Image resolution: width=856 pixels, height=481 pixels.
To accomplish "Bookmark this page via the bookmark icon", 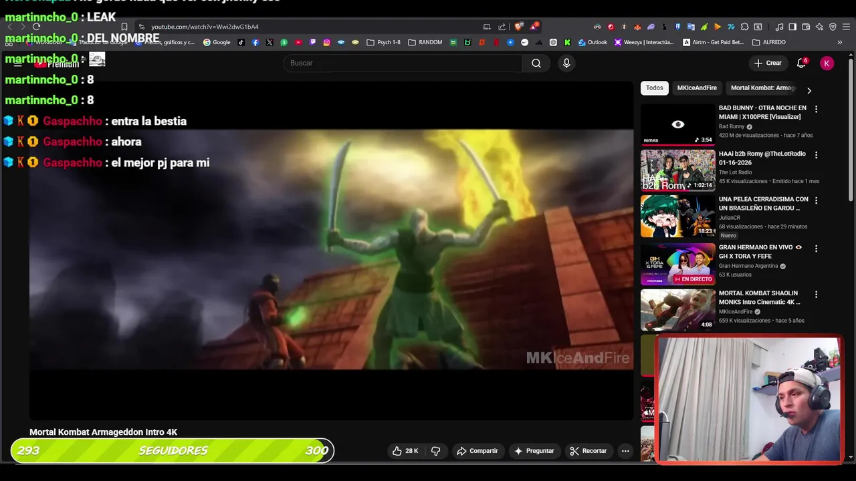I will click(x=124, y=27).
